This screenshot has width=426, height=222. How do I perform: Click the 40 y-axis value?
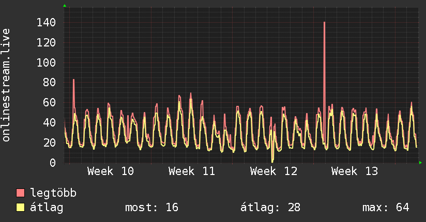pyautogui.click(x=50, y=123)
